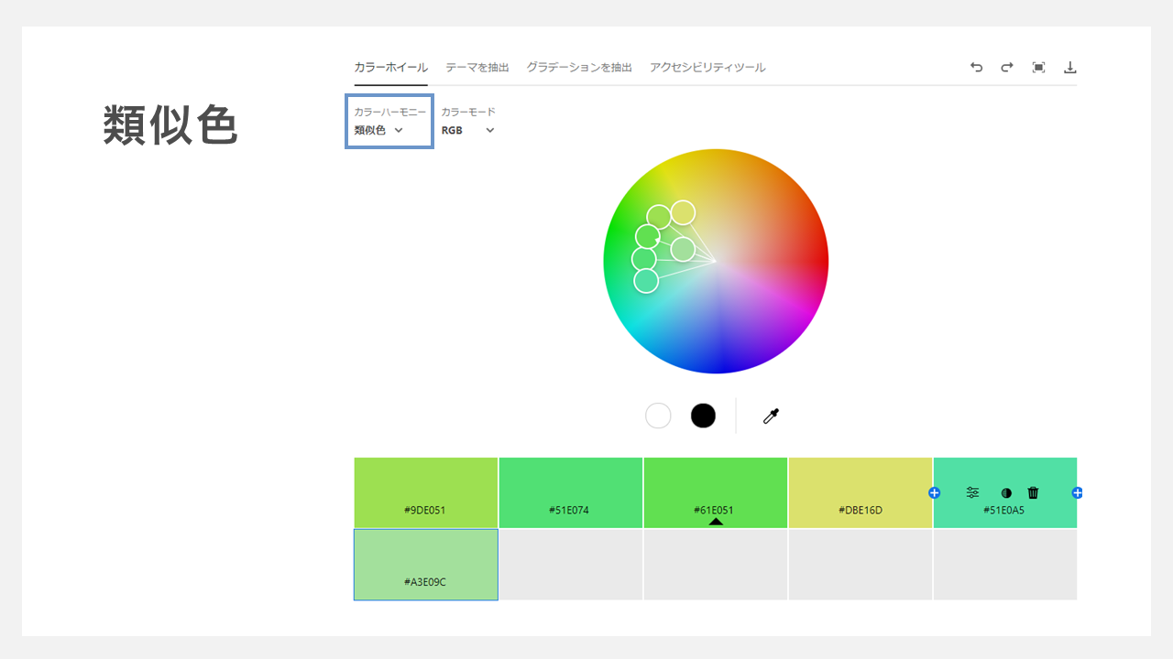Click the #DBE16D hex code text
This screenshot has width=1173, height=659.
pyautogui.click(x=861, y=511)
